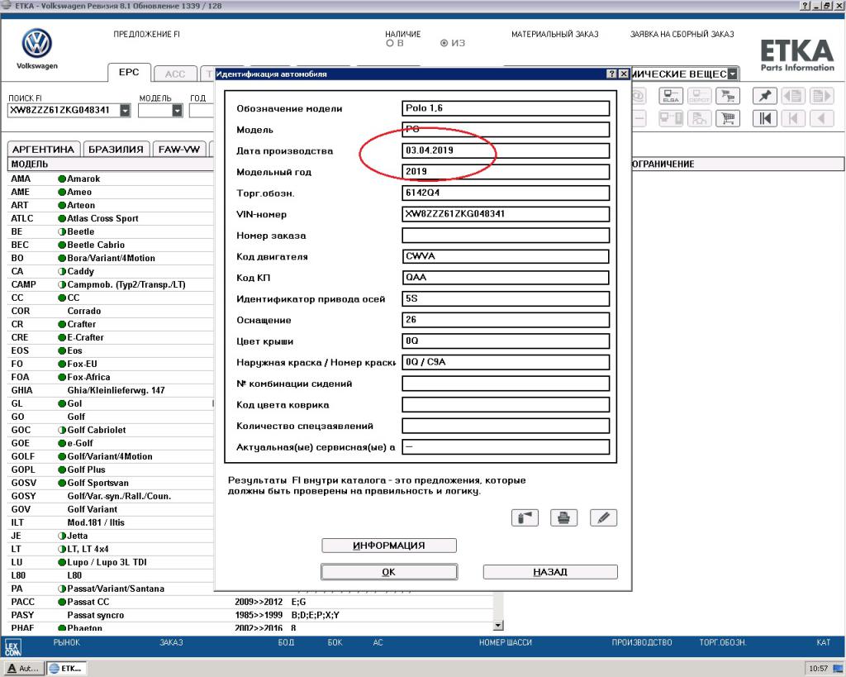Viewport: 846px width, 677px height.
Task: Open the FAW-VW market tab
Action: (179, 149)
